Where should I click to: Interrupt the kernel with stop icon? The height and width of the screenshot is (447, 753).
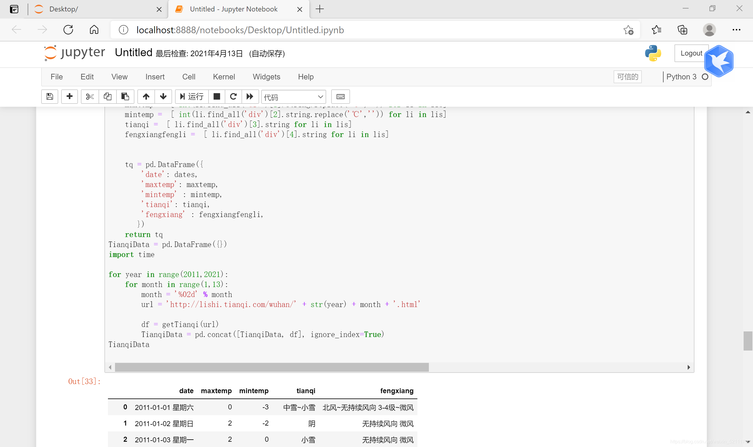216,97
